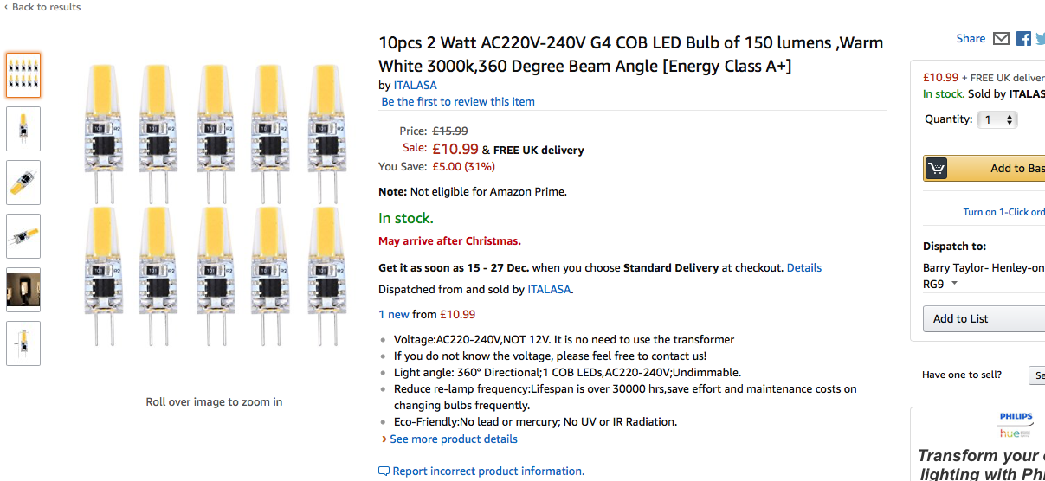Expand See more product details
Viewport: 1045px width, 481px height.
point(453,439)
